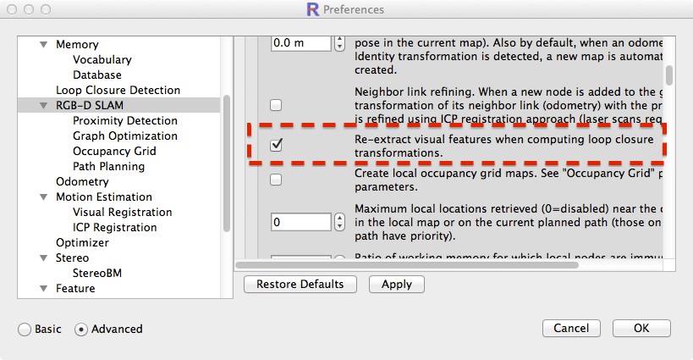Enable create local occupancy grid maps

click(x=276, y=180)
